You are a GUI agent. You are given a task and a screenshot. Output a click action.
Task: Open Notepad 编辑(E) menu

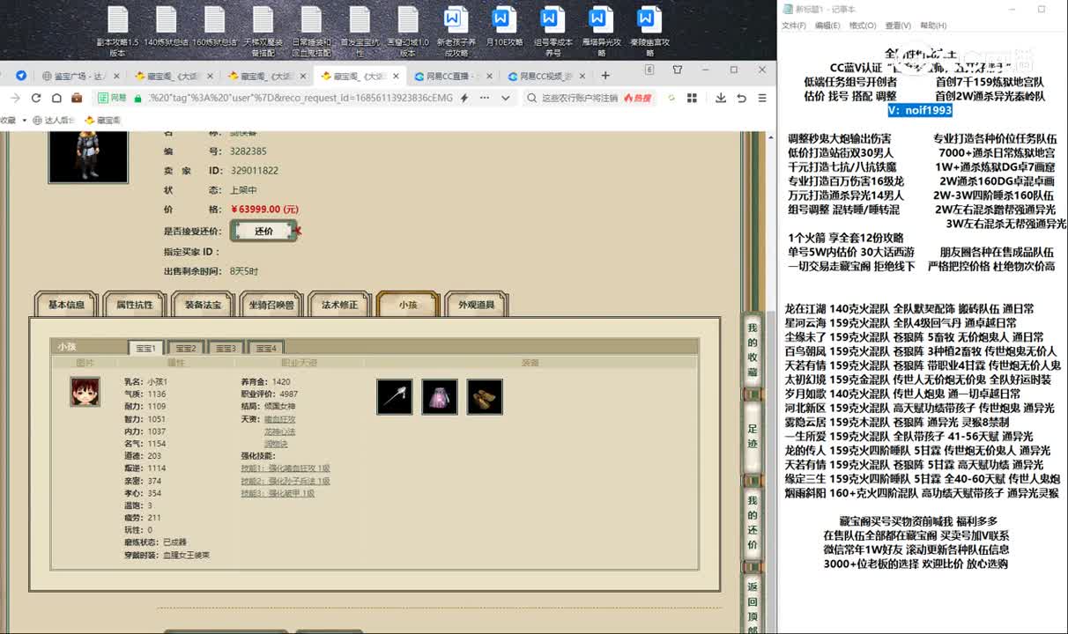point(827,26)
